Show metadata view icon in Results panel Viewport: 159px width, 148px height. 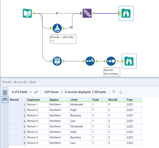click(x=5, y=92)
